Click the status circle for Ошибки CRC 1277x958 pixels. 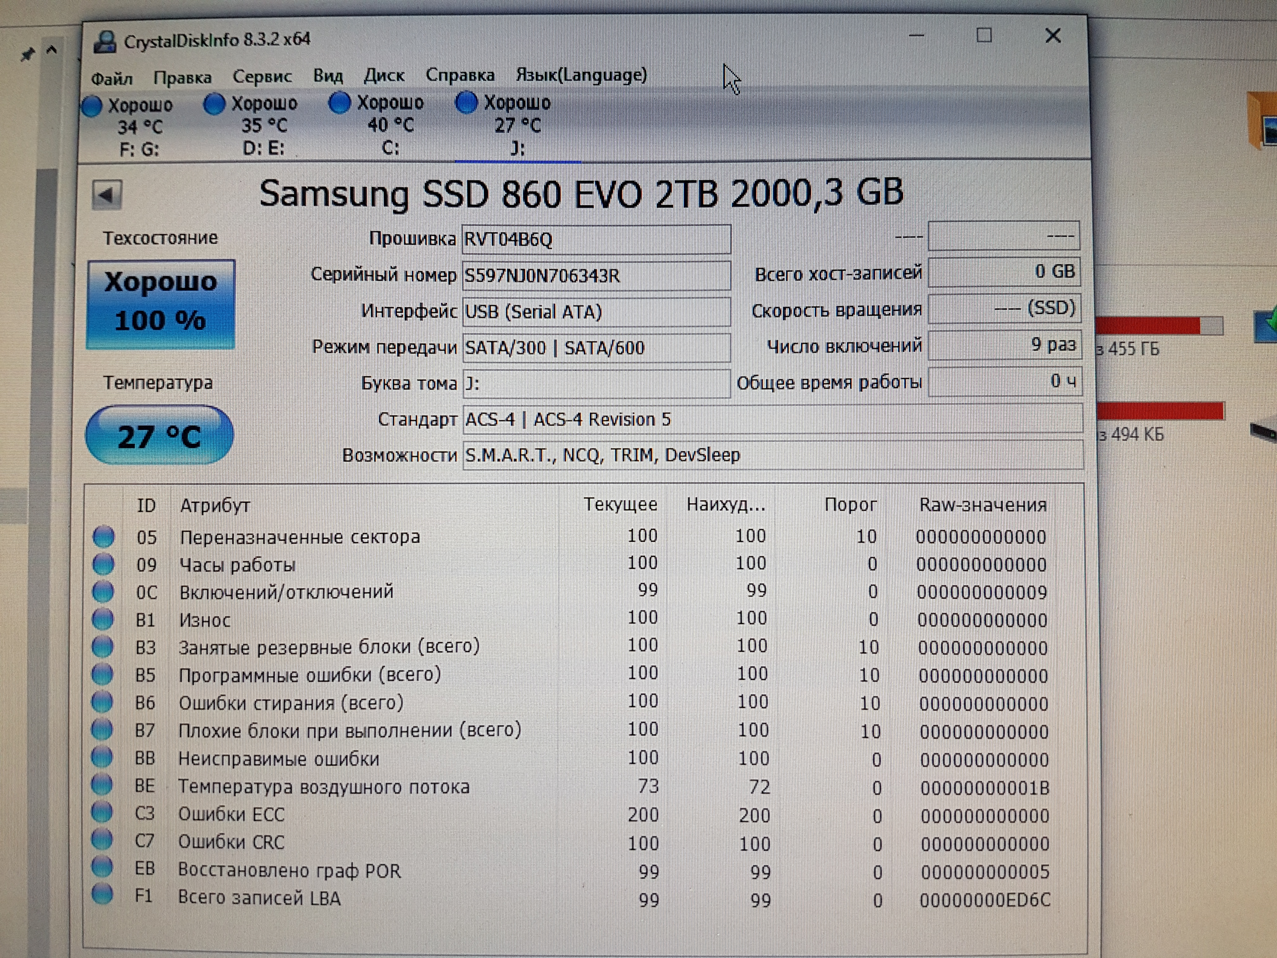(102, 840)
